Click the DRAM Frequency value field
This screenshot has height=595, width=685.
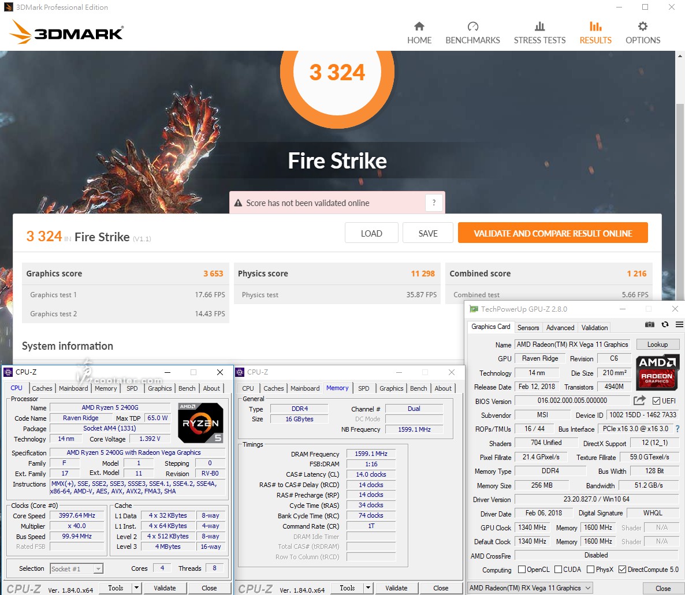click(x=371, y=454)
